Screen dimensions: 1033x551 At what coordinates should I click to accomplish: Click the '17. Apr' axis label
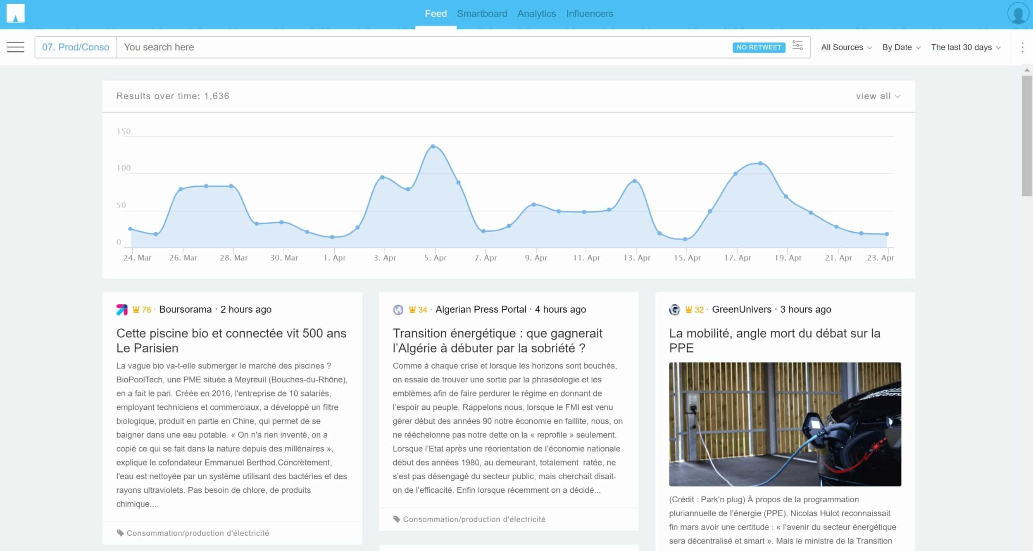click(x=738, y=258)
